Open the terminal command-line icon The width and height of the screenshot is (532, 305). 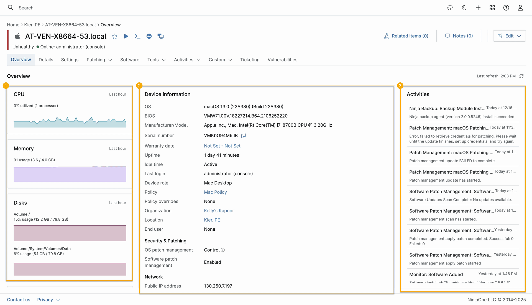pos(137,36)
